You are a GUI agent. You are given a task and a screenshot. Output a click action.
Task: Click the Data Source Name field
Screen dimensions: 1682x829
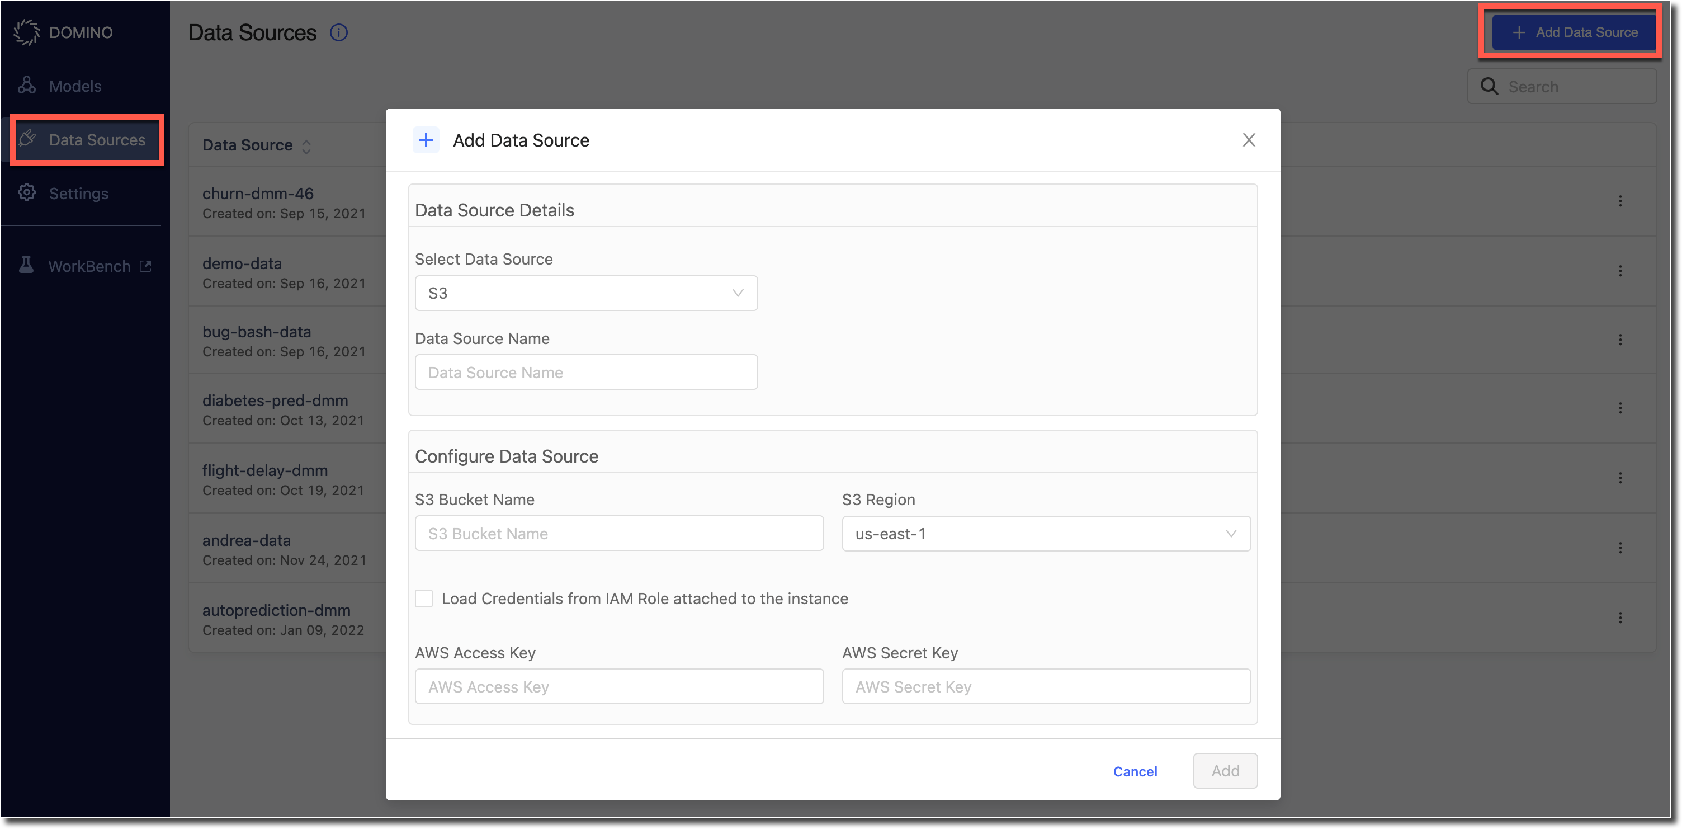point(585,373)
